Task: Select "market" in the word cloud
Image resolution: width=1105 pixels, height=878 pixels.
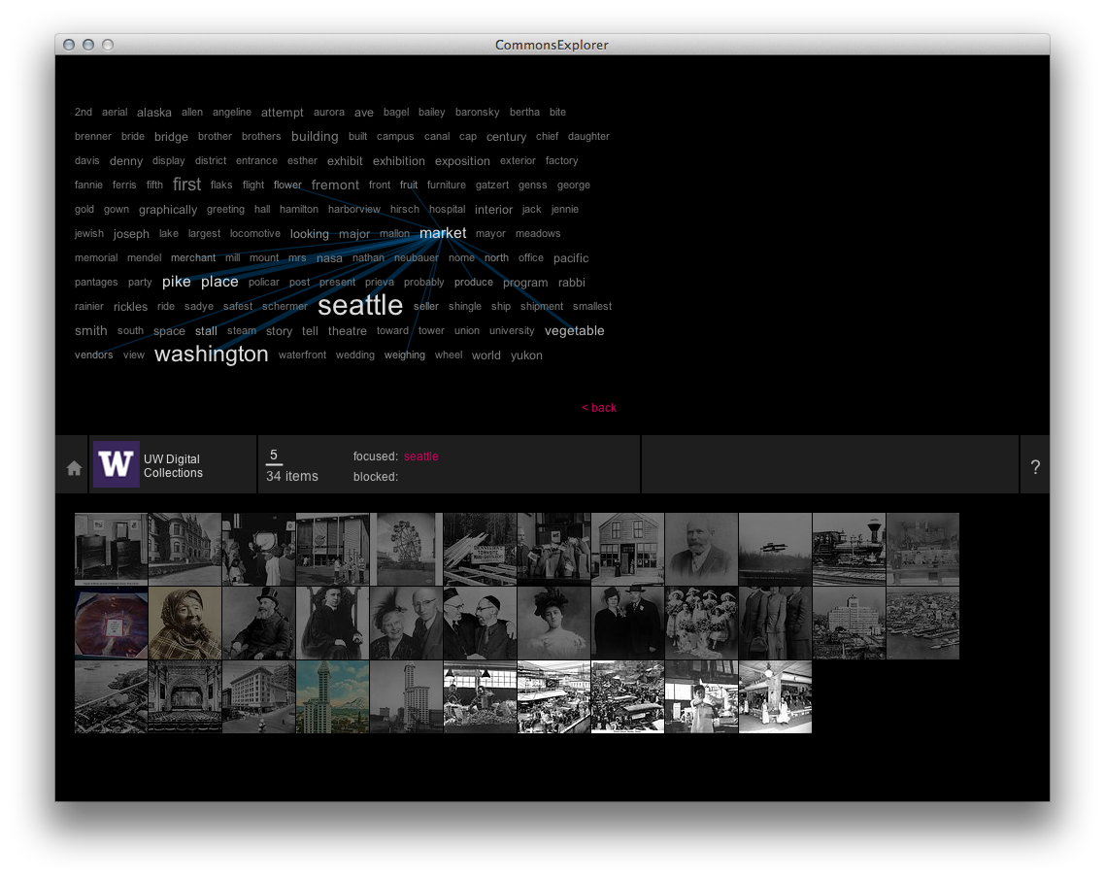Action: pyautogui.click(x=443, y=233)
